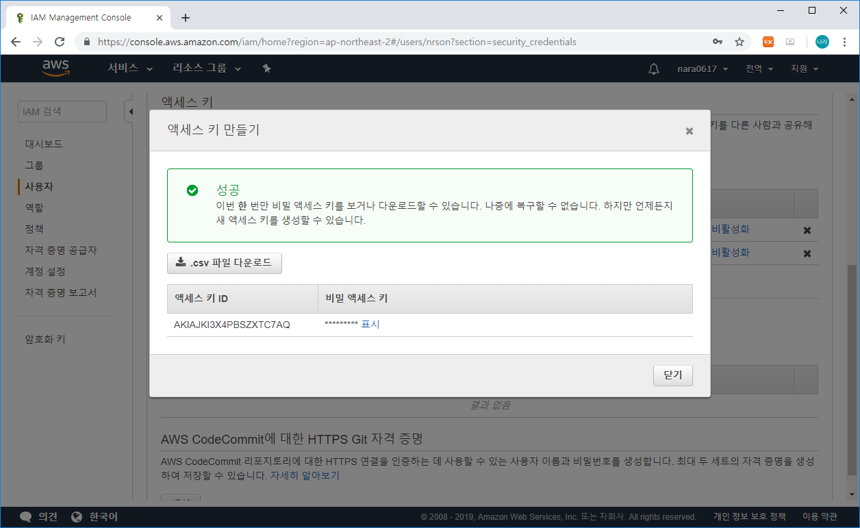The height and width of the screenshot is (528, 860).
Task: Open 대시보드 in the sidebar
Action: pos(44,144)
